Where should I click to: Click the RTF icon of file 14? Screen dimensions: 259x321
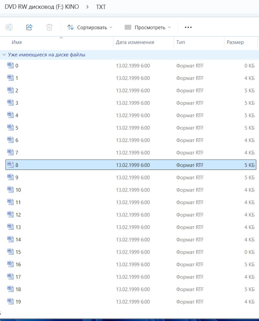pyautogui.click(x=10, y=239)
